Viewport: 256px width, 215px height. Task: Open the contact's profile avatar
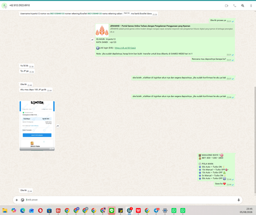(x=4, y=6)
